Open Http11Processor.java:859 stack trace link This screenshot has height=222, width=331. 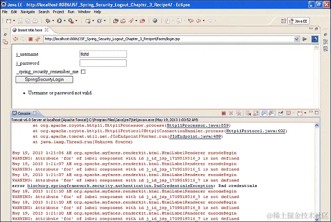click(x=197, y=125)
